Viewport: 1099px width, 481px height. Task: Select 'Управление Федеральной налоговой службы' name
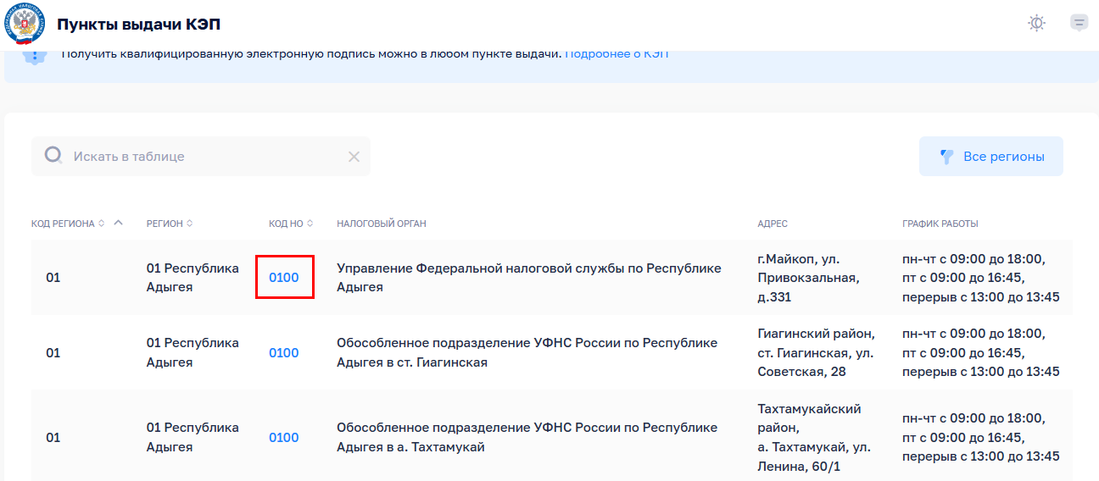pos(529,278)
